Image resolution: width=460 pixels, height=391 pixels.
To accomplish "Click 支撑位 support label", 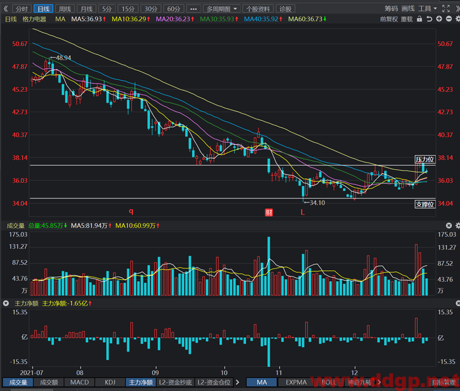I will pos(425,204).
